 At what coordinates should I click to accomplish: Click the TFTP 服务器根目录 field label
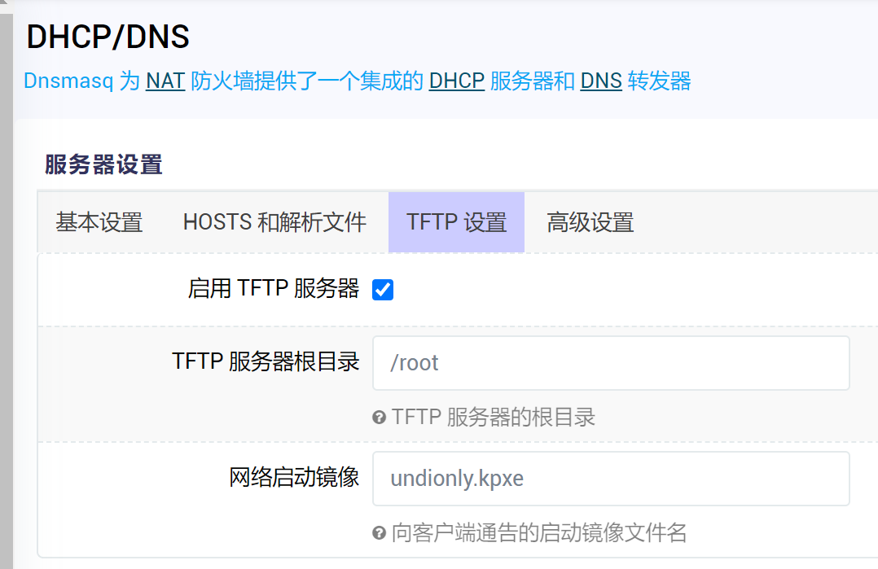[x=266, y=362]
